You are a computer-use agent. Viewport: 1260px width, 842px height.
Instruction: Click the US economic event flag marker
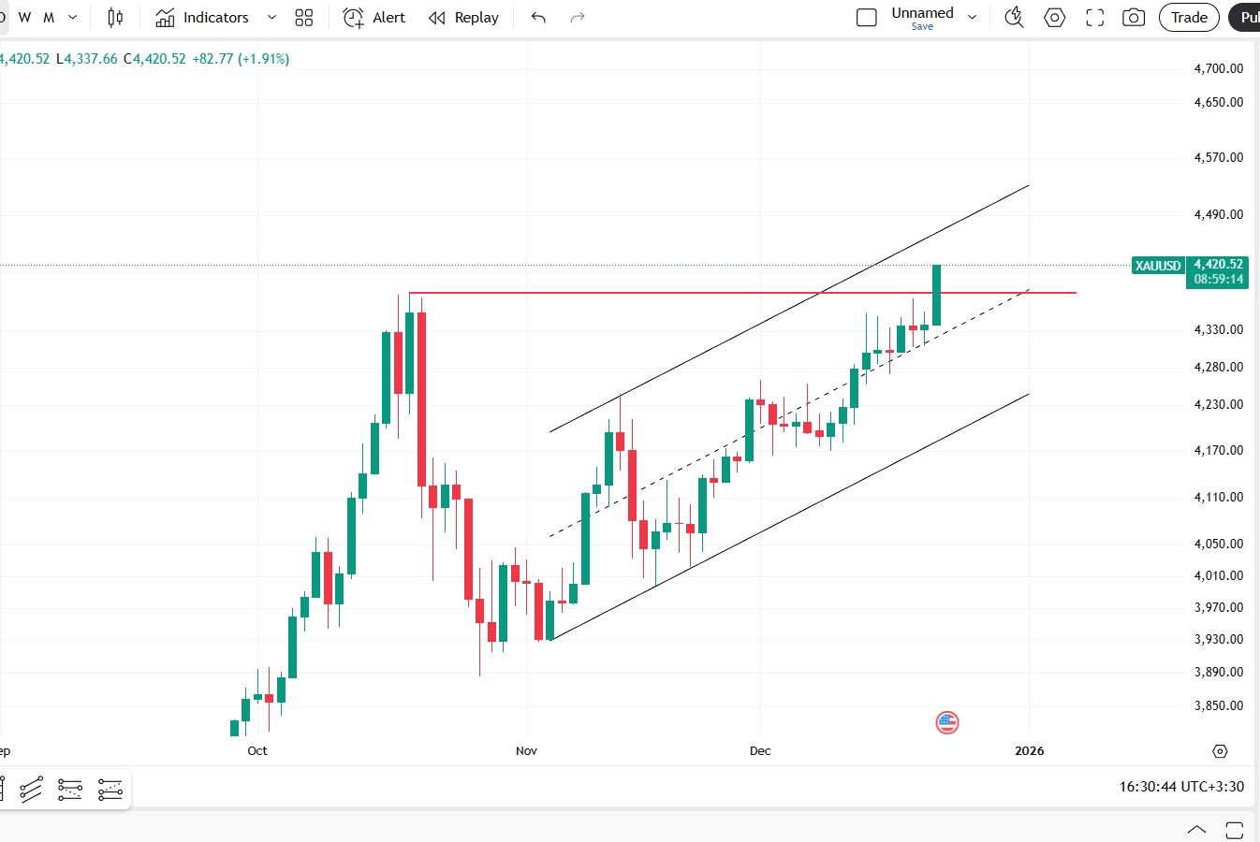(947, 722)
